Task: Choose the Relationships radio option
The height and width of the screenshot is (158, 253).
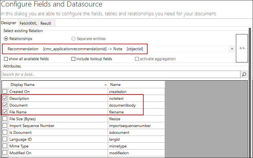Action: coord(6,39)
